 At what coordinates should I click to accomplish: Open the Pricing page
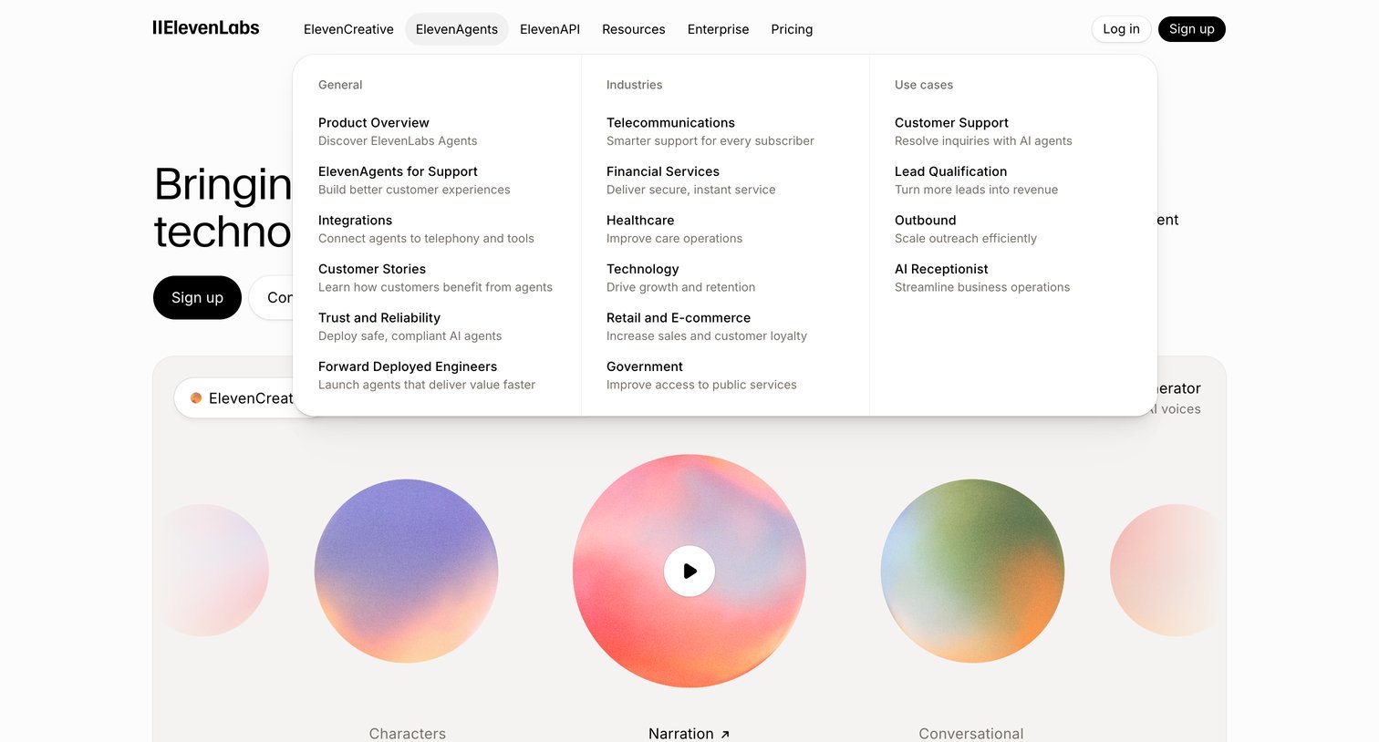pyautogui.click(x=792, y=29)
